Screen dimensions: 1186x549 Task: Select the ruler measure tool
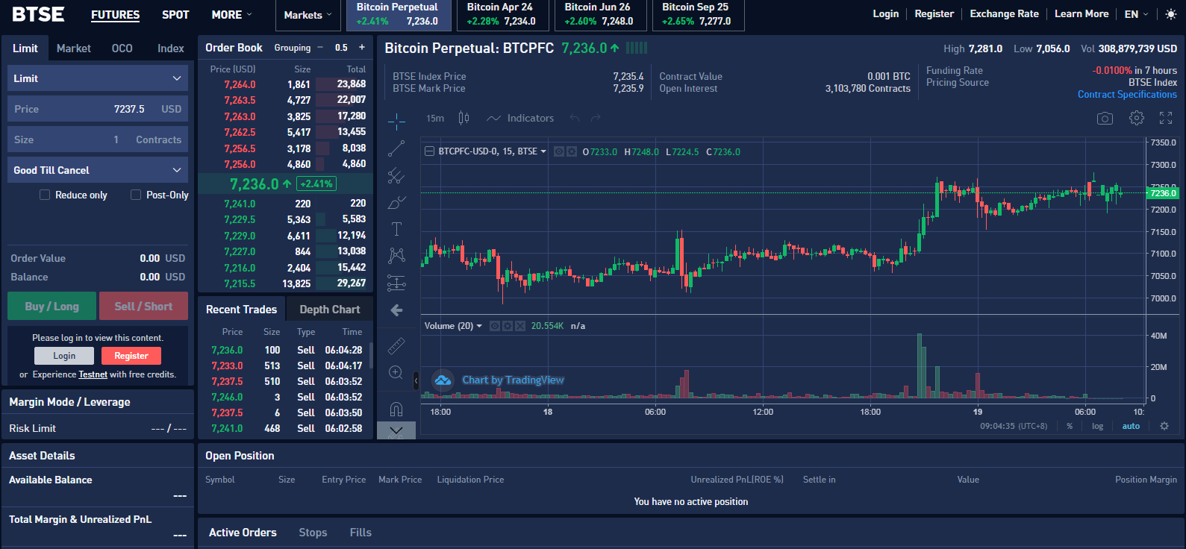(x=396, y=345)
